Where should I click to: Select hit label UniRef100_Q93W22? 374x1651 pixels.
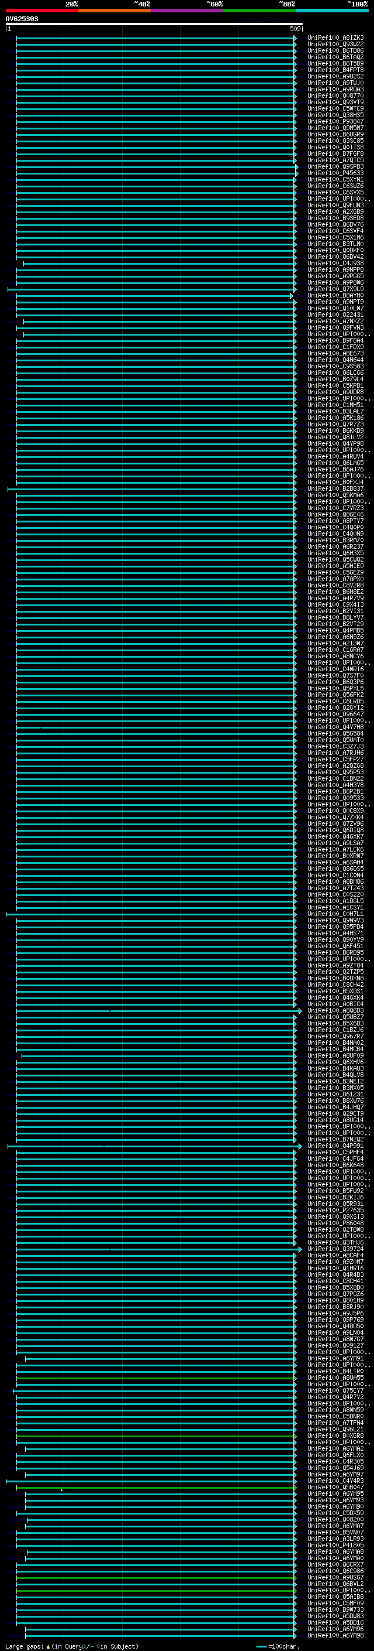click(x=335, y=45)
